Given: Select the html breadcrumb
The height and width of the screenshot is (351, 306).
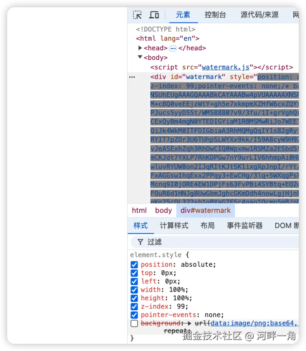Looking at the screenshot, I should point(139,210).
